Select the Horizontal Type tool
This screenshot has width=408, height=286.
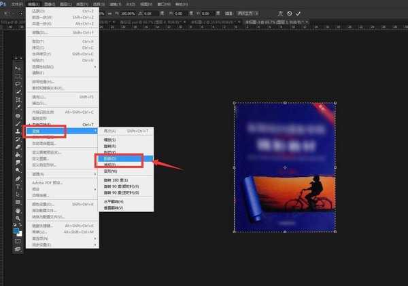(18, 186)
